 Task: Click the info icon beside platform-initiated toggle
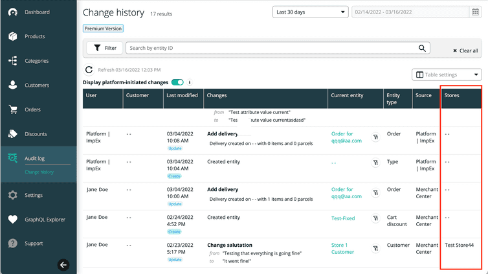190,82
